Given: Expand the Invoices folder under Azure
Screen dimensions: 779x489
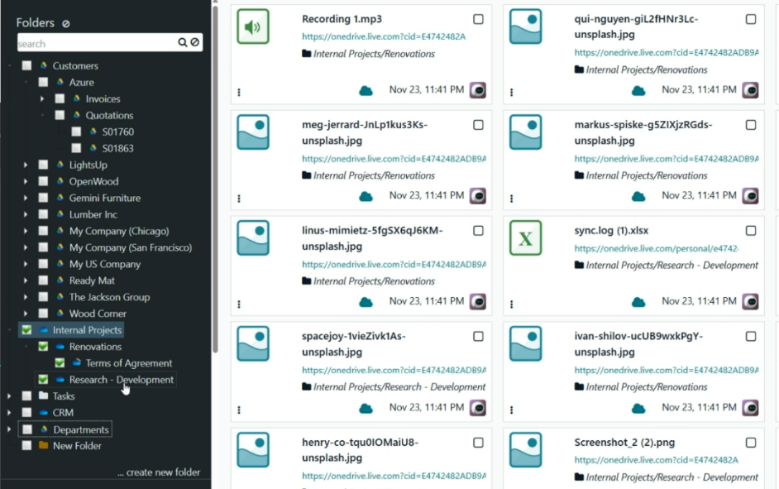Looking at the screenshot, I should coord(42,99).
